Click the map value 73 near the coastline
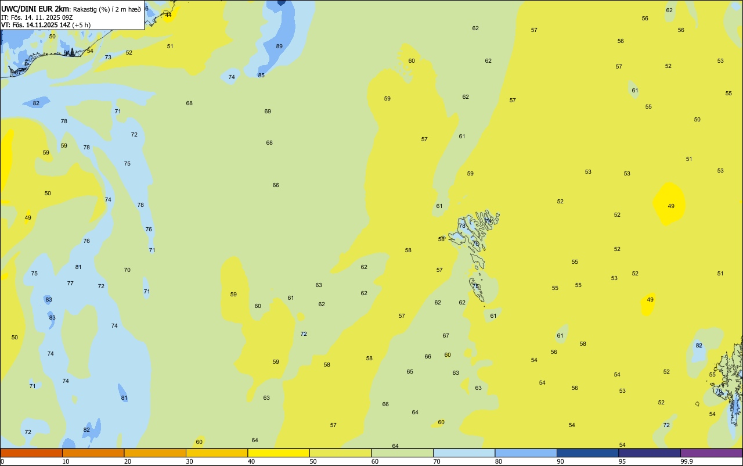Image resolution: width=743 pixels, height=466 pixels. [108, 58]
